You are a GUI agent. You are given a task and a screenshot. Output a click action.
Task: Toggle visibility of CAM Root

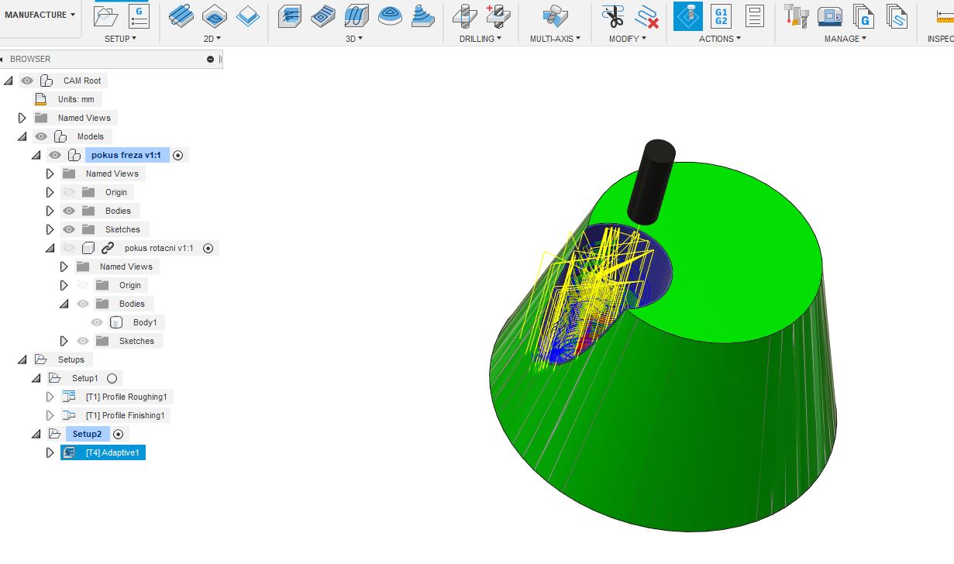pos(28,81)
